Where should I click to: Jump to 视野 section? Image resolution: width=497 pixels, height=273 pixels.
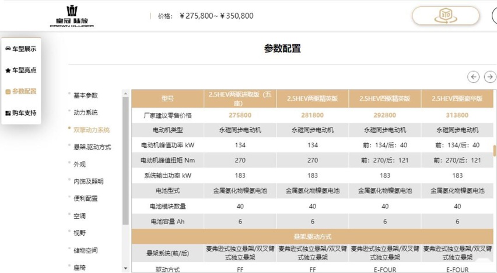79,233
